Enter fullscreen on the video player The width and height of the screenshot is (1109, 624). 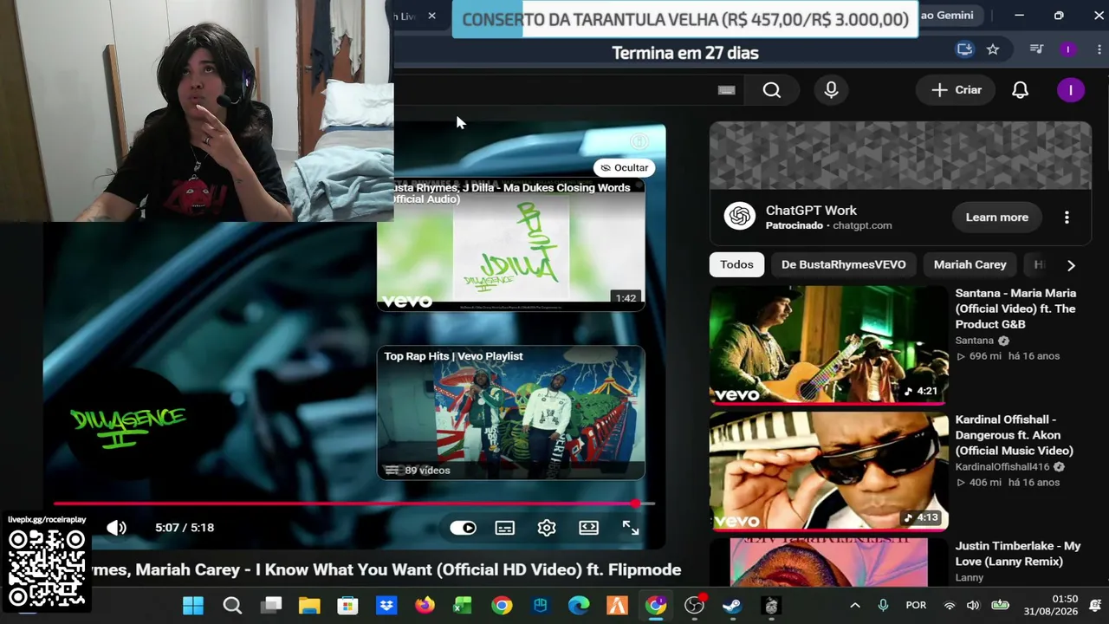click(631, 528)
